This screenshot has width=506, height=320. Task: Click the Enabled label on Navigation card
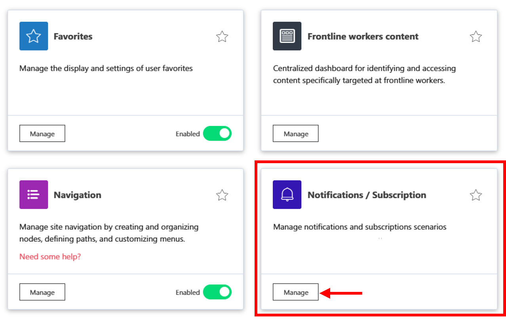(x=188, y=292)
